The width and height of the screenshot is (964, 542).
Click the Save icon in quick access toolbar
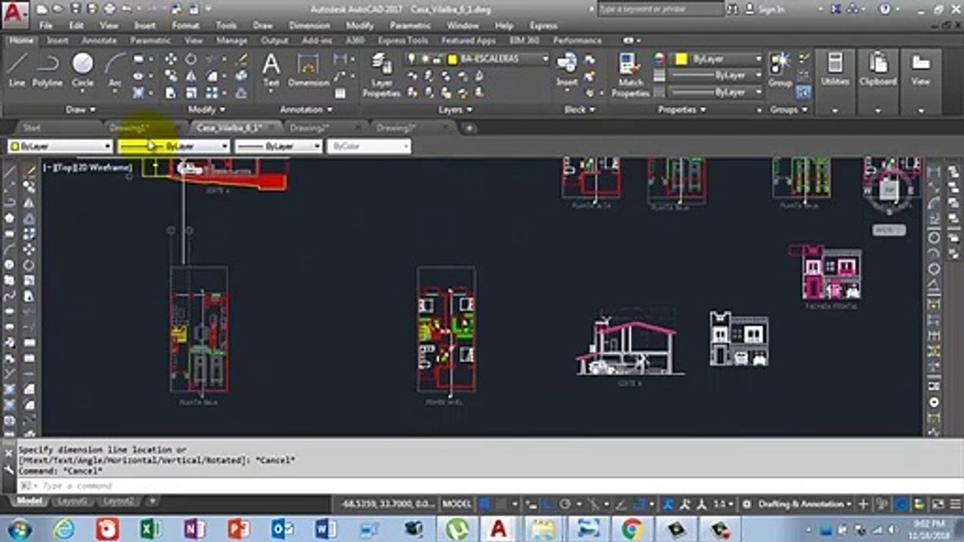(x=75, y=9)
